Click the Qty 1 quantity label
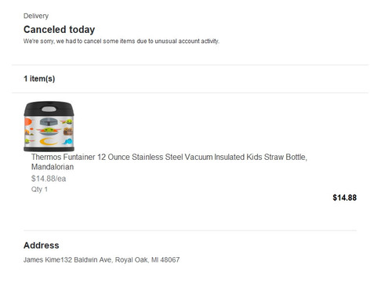 coord(39,189)
